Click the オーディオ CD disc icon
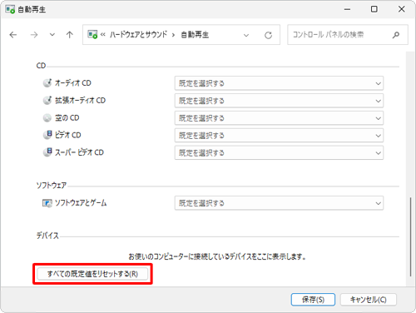416x313 pixels. coord(47,82)
